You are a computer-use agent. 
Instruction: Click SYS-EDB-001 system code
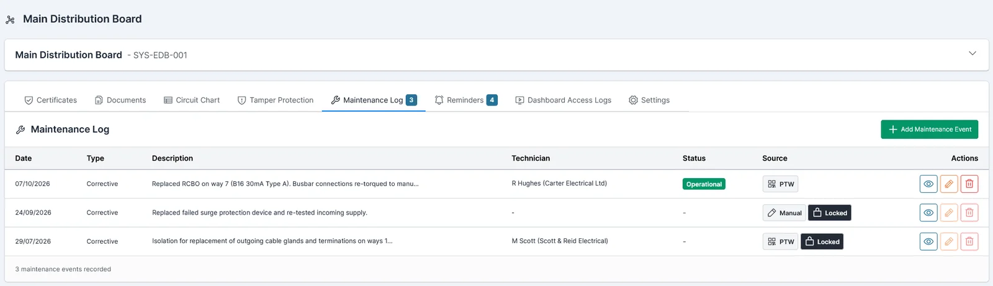click(x=160, y=55)
